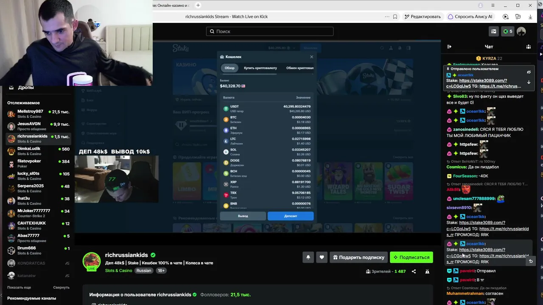Open a new browser tab
This screenshot has width=543, height=305.
pyautogui.click(x=198, y=5)
